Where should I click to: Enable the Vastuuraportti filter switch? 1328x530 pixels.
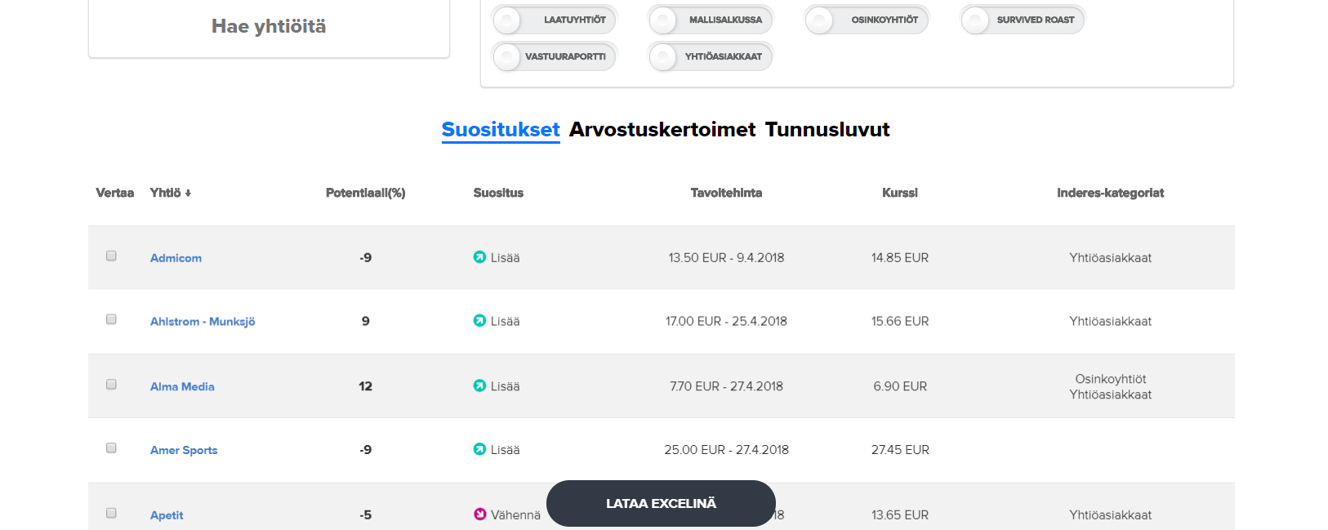[508, 56]
